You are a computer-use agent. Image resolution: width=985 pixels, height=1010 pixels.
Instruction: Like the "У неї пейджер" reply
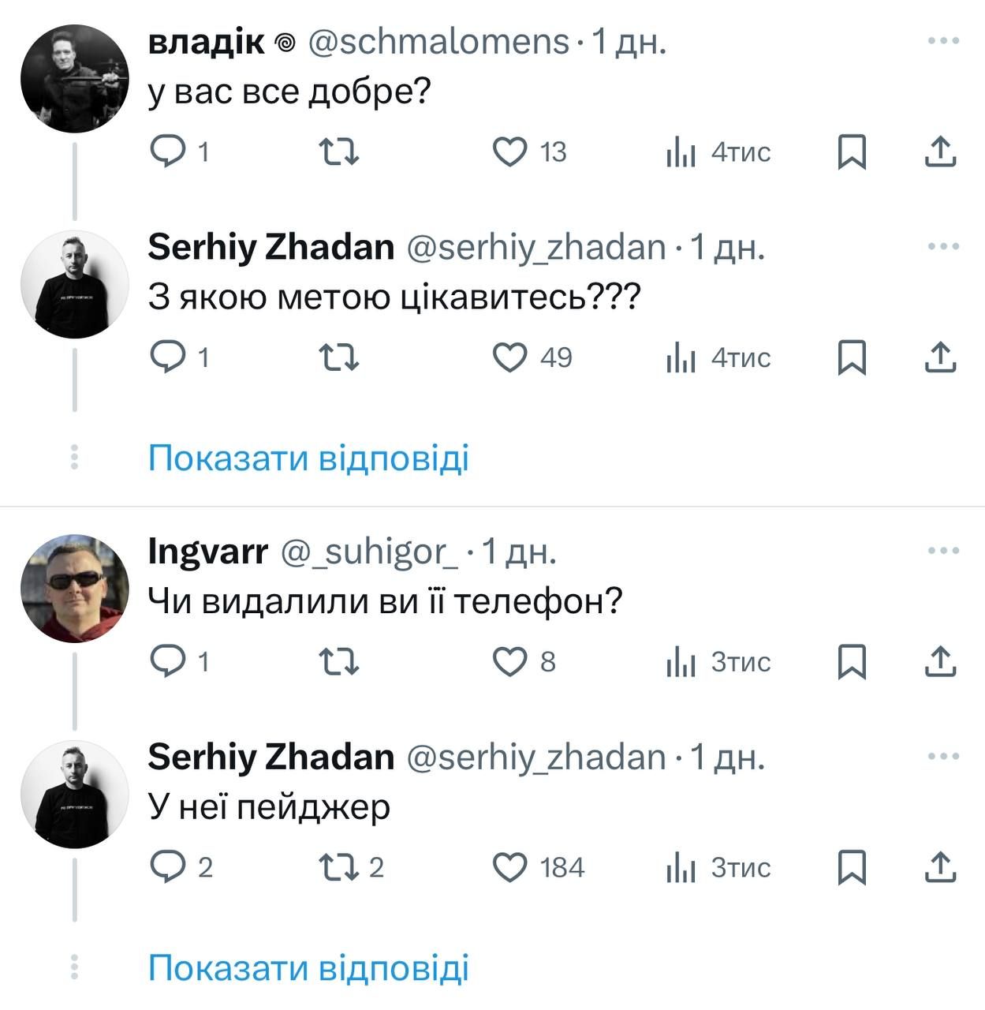coord(509,867)
